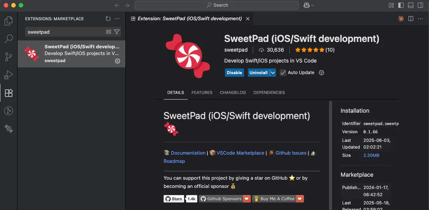The height and width of the screenshot is (210, 429).
Task: Open the extensions filter options
Action: (116, 32)
